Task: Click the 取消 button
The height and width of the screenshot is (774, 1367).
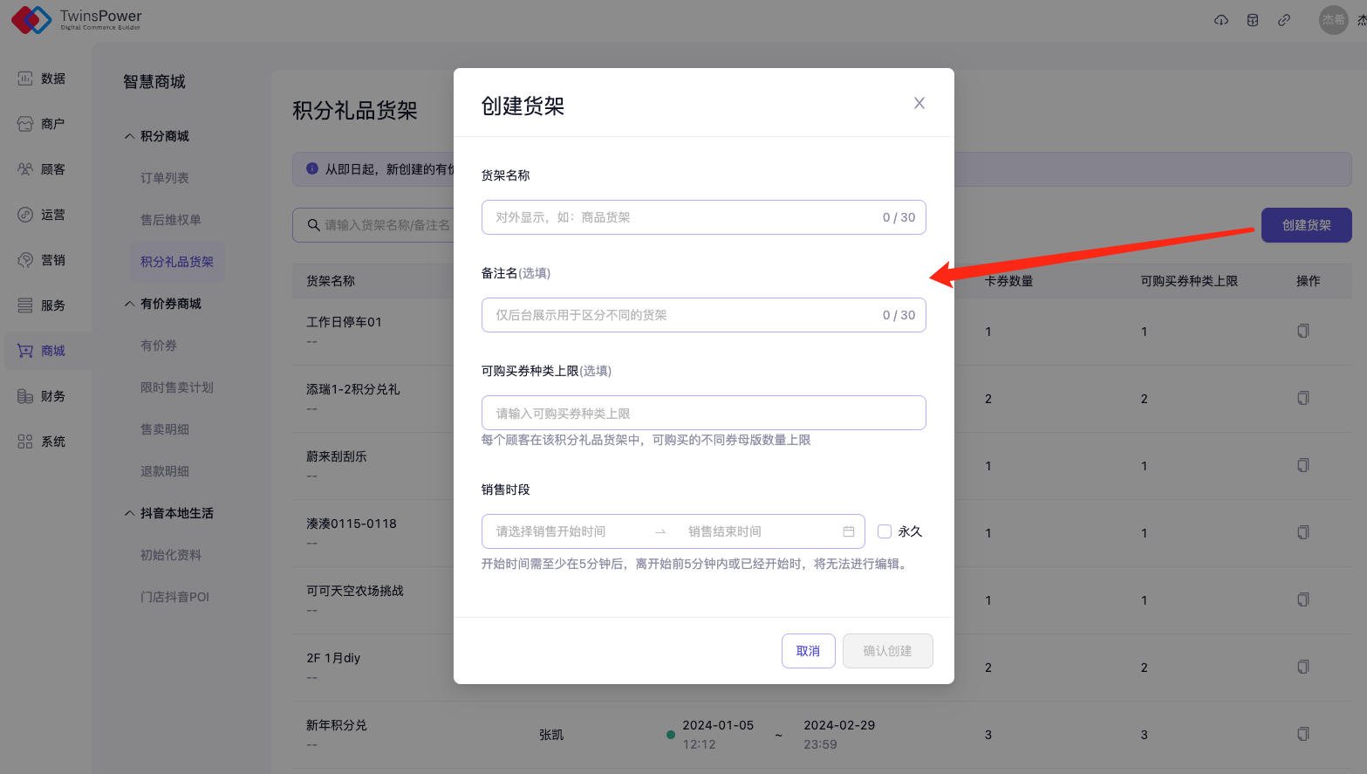Action: [808, 651]
